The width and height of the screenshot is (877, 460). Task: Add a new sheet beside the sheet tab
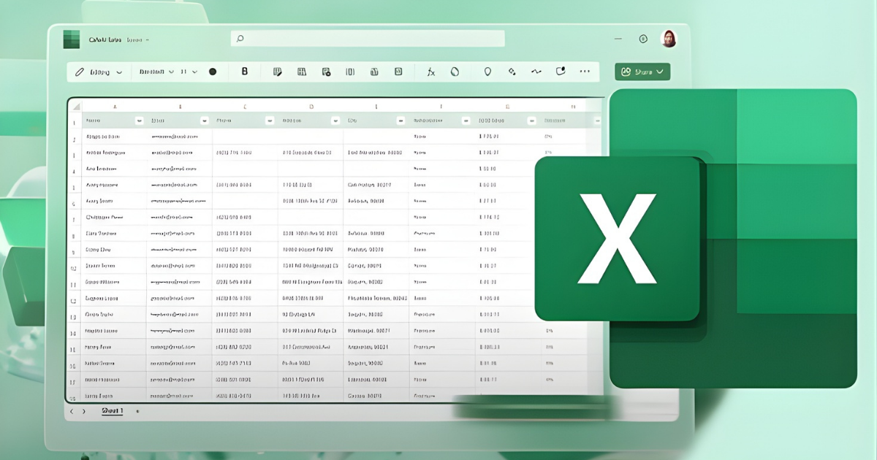137,412
